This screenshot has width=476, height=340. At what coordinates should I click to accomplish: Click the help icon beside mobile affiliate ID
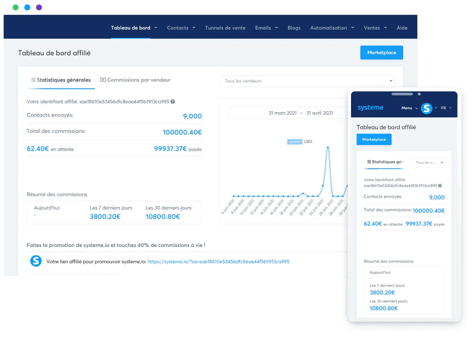pos(440,186)
